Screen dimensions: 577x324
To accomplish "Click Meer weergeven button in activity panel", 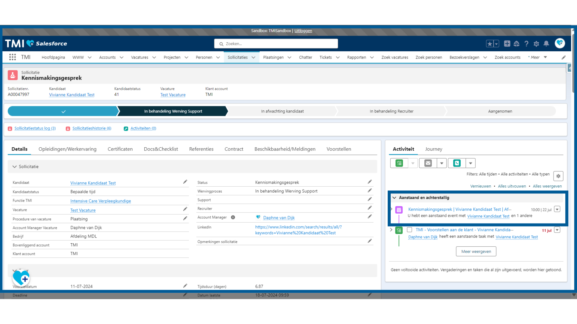I will pos(475,251).
